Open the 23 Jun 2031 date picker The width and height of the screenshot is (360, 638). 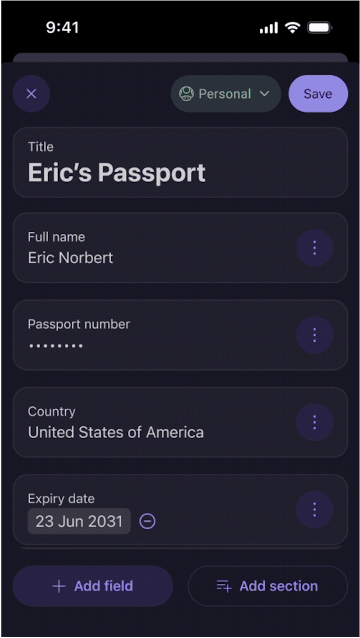tap(79, 521)
